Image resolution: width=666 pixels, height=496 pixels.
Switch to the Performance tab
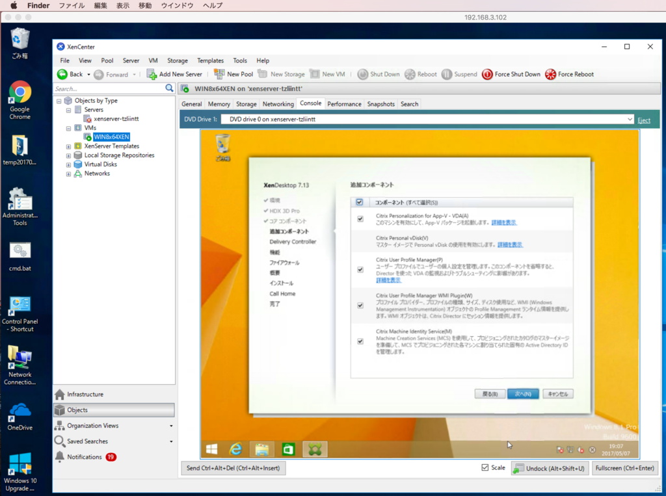pyautogui.click(x=344, y=104)
